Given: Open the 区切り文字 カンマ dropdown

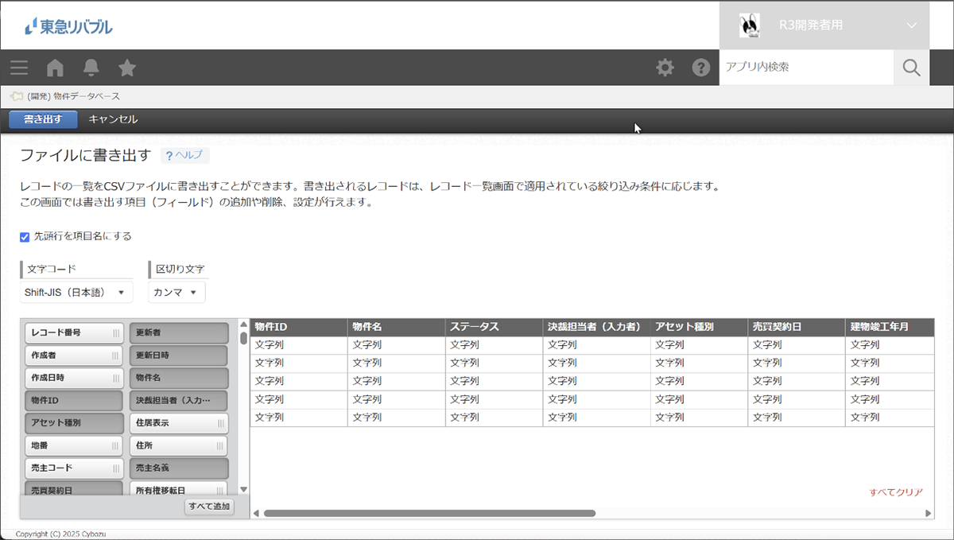Looking at the screenshot, I should coord(176,293).
